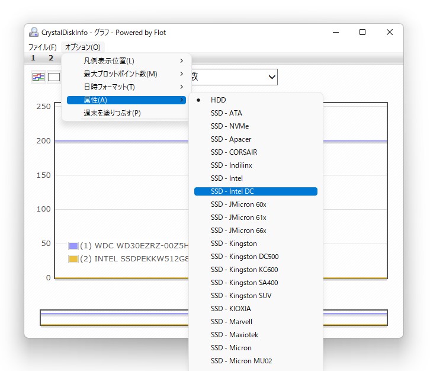Choose SSD - Intel attribute type
This screenshot has width=430, height=371.
click(x=256, y=178)
